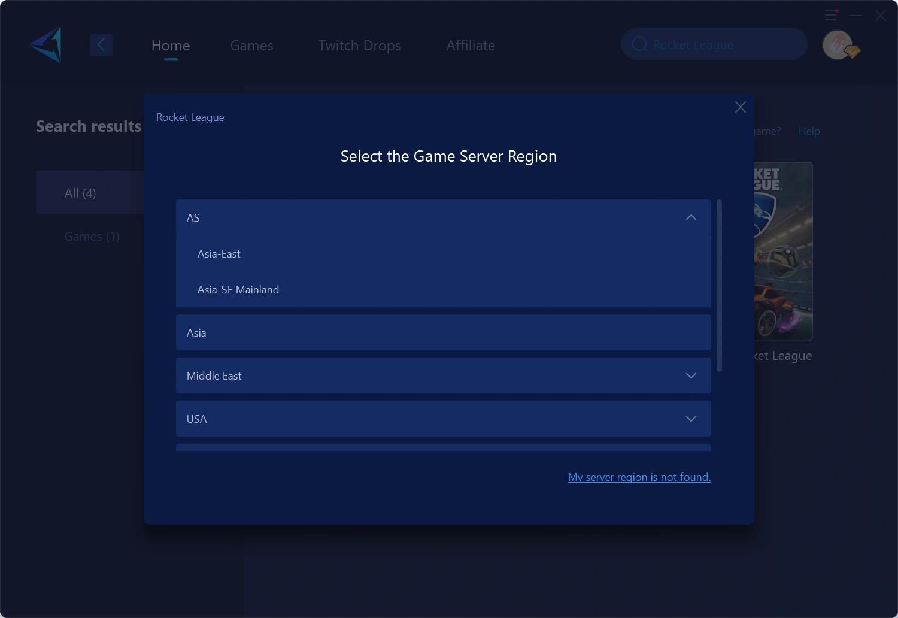Screen dimensions: 898x618
Task: Expand the USA server region group
Action: coord(691,419)
